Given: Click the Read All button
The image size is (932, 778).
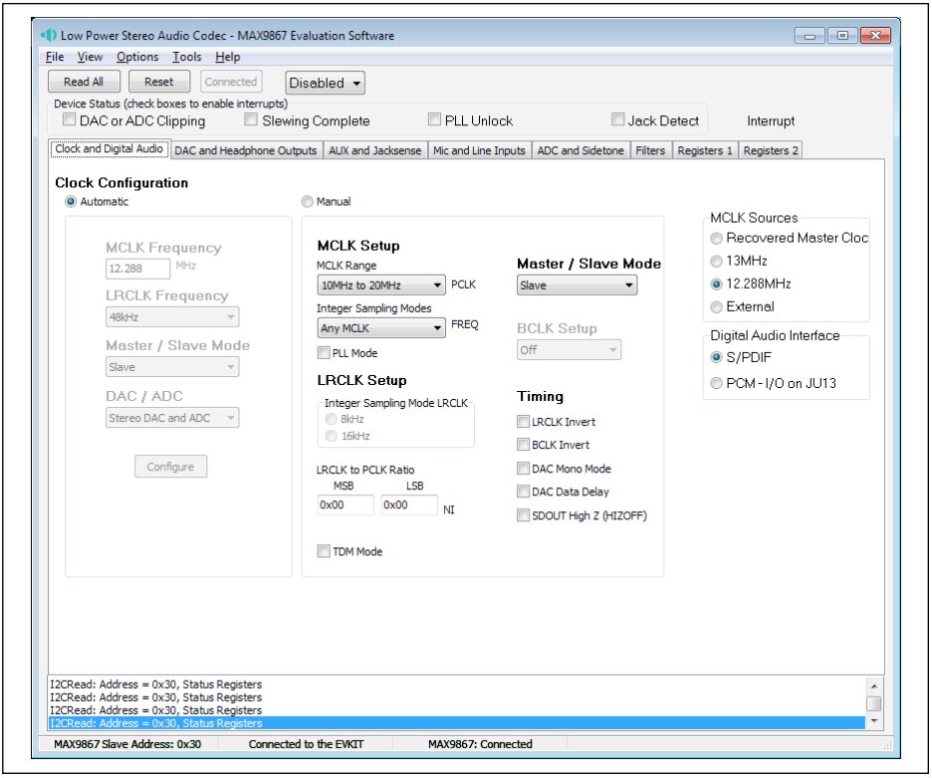Looking at the screenshot, I should 83,81.
